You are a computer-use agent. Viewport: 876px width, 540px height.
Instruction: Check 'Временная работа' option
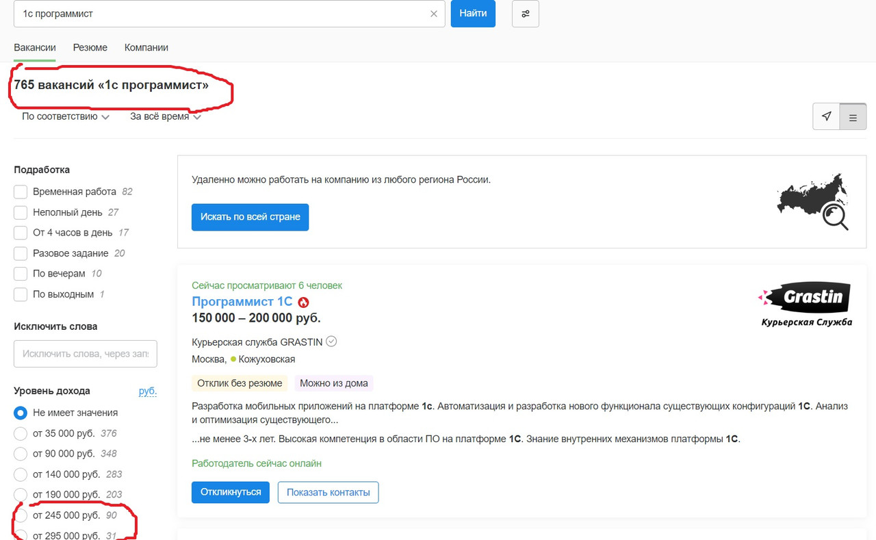click(21, 192)
